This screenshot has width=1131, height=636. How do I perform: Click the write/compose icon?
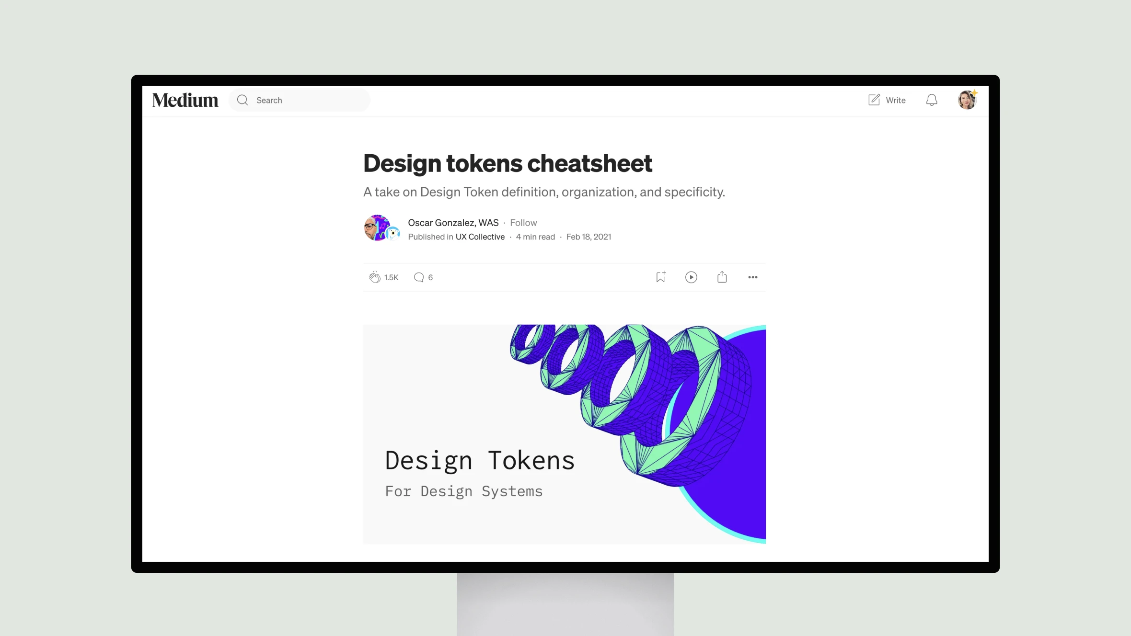click(x=874, y=100)
